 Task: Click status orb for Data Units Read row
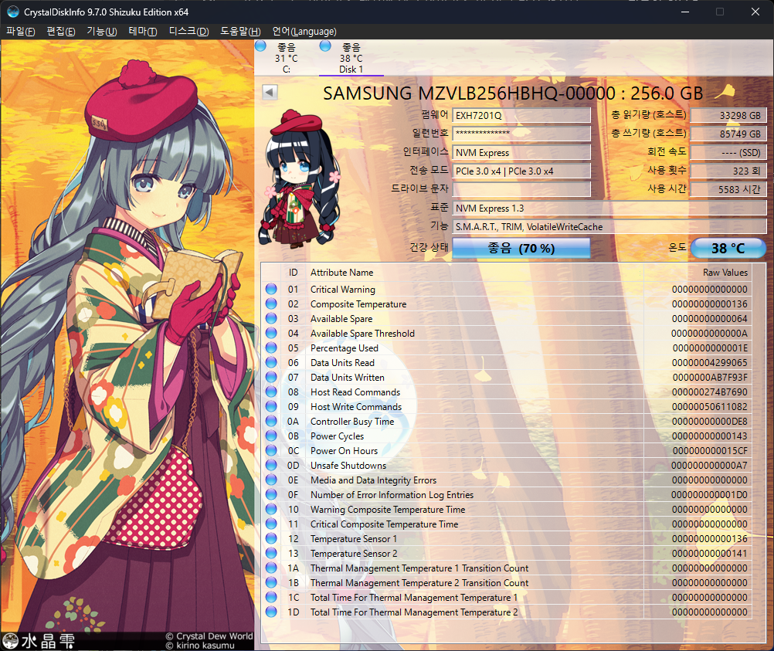tap(271, 362)
